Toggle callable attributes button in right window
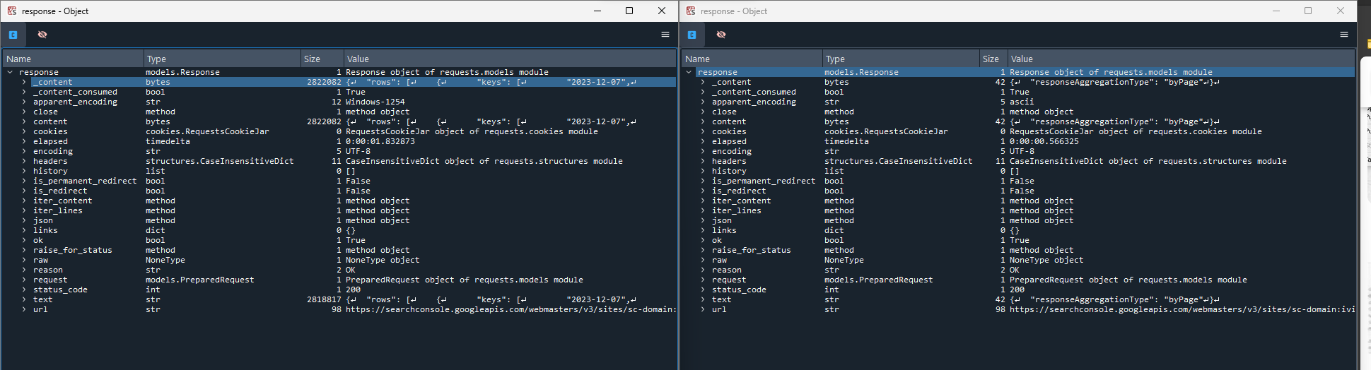 click(x=692, y=35)
